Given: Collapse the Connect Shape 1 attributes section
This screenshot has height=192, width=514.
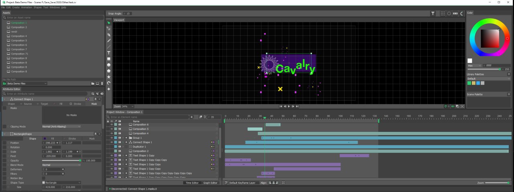Looking at the screenshot, I should coord(4,99).
